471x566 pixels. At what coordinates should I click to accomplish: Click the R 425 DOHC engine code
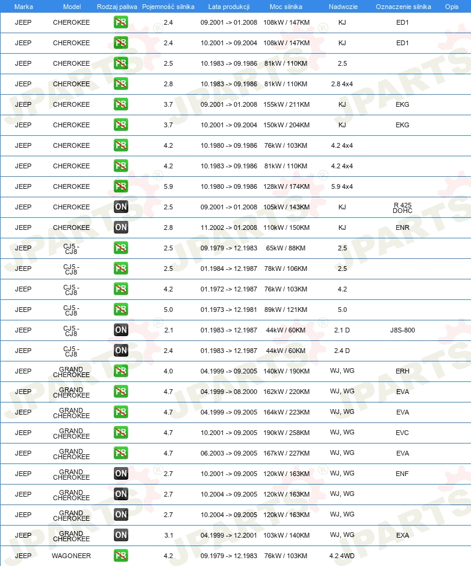(402, 208)
